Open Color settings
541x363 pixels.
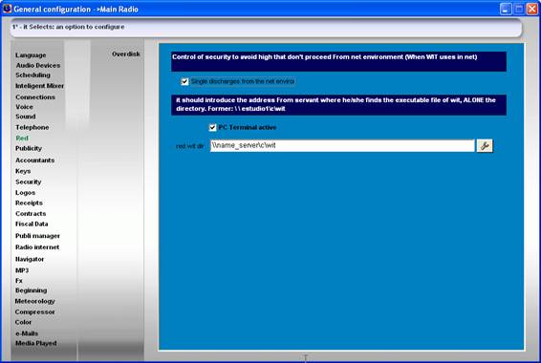23,322
